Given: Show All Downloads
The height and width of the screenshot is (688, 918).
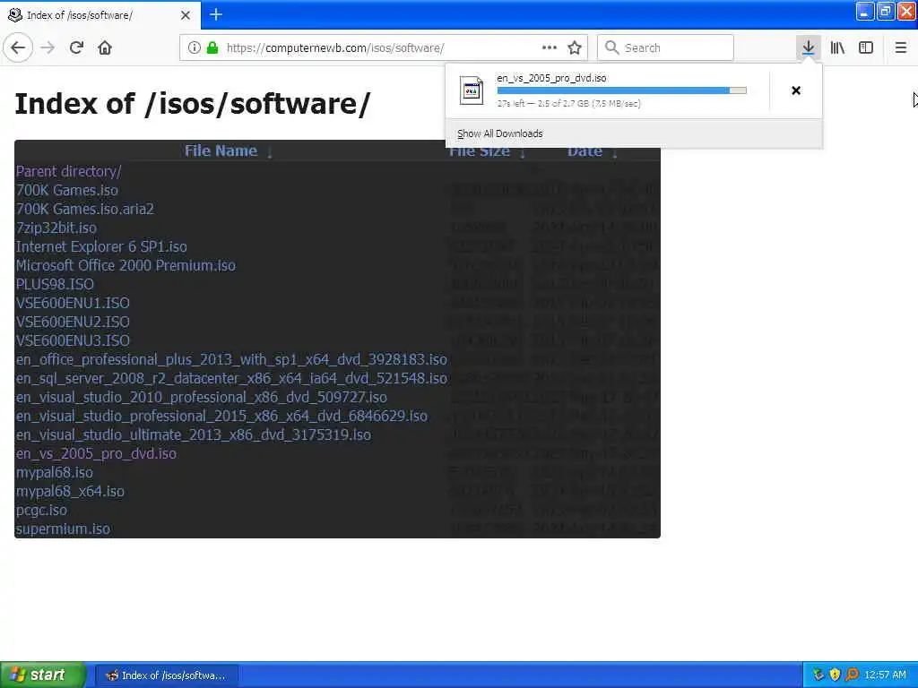Looking at the screenshot, I should point(500,133).
